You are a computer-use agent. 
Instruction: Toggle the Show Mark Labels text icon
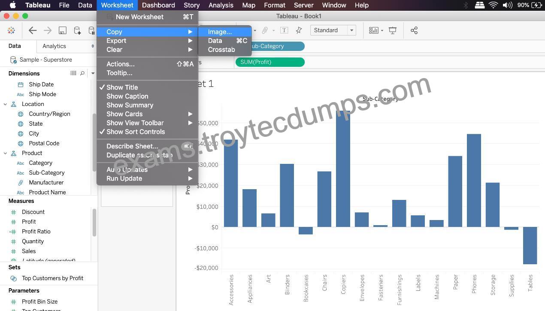(x=284, y=30)
